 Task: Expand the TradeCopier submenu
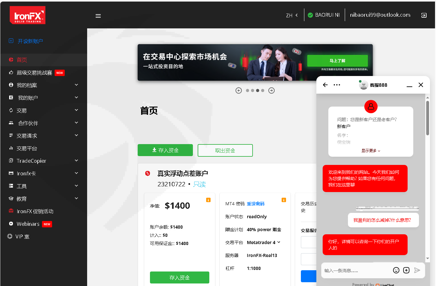[x=76, y=161]
